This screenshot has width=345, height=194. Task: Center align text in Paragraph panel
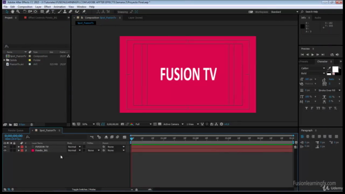pos(308,136)
